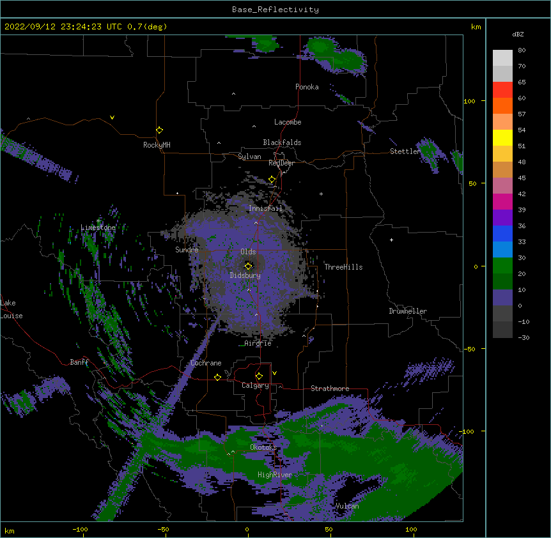Click the yellow diamond marker by Cochrane
Image resolution: width=551 pixels, height=538 pixels.
[x=217, y=377]
